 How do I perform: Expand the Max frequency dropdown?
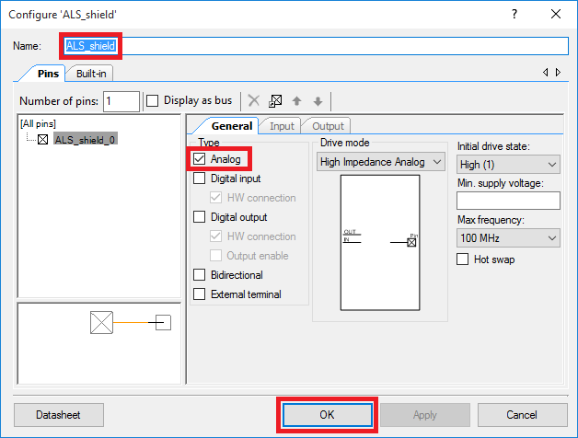(508, 238)
